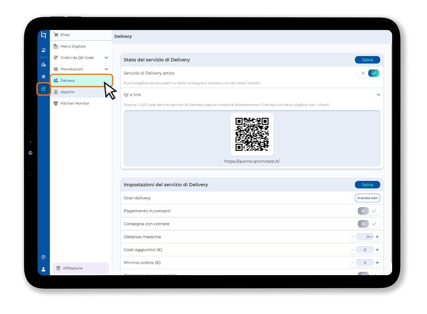Screen dimensions: 427x314
Task: Click the page's vertical scrollbar
Action: tap(391, 154)
